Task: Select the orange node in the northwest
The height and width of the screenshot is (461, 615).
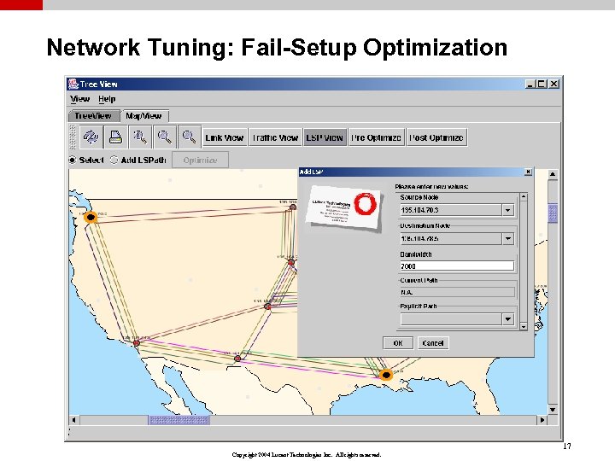Action: tap(91, 217)
